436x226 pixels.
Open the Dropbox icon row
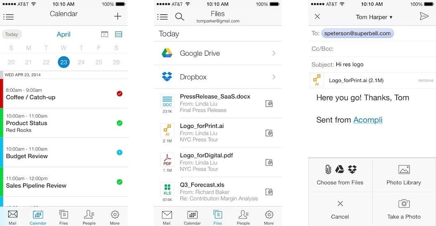click(167, 77)
